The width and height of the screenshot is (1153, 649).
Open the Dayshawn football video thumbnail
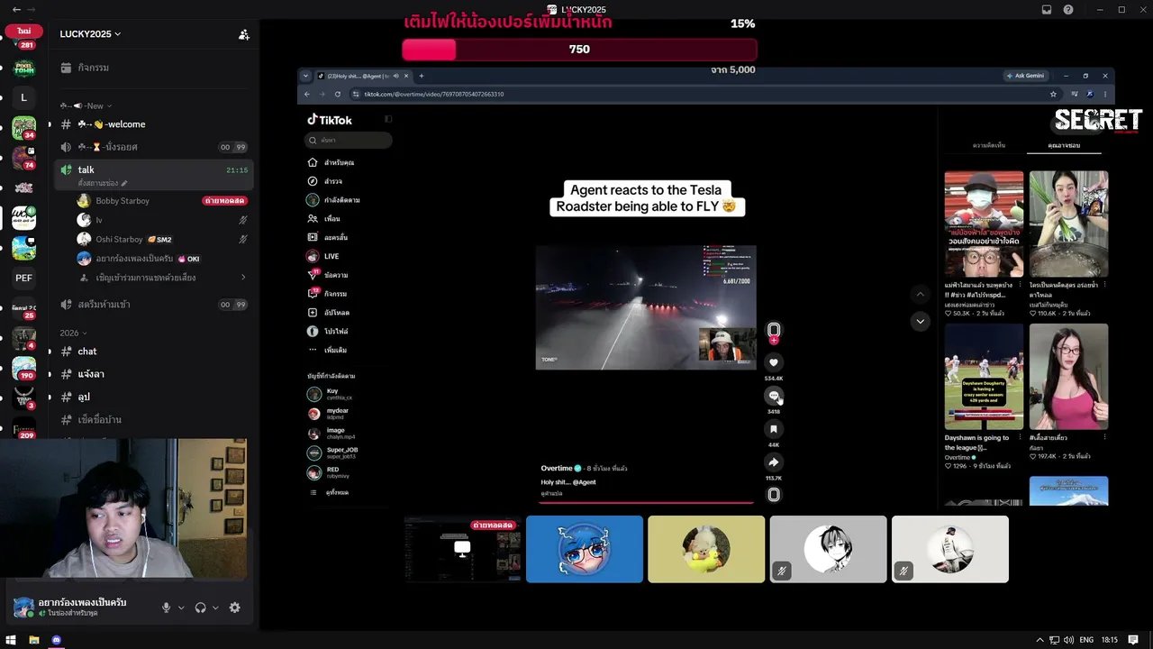(x=984, y=376)
